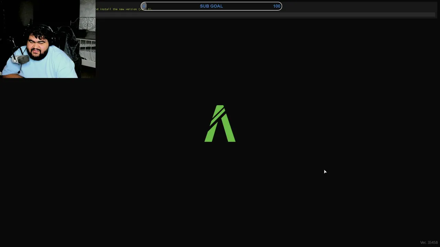Viewport: 440px width, 247px height.
Task: Click the "SUB GOAL" label
Action: [211, 6]
